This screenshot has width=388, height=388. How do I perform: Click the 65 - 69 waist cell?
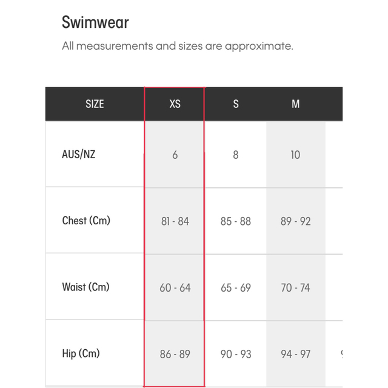(x=235, y=287)
